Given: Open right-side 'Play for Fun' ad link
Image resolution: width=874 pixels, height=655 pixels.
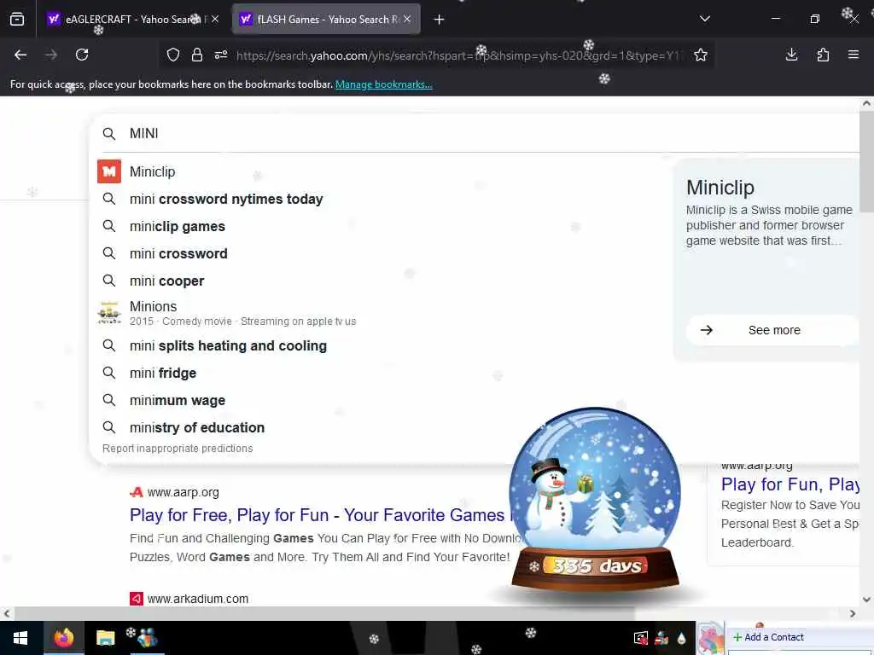Looking at the screenshot, I should [790, 484].
